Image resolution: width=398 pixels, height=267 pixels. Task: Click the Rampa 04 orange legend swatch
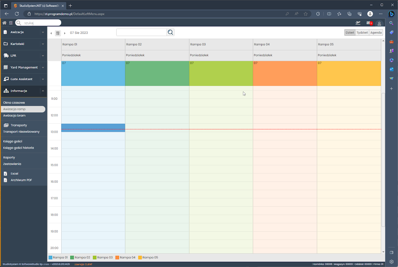(x=117, y=258)
